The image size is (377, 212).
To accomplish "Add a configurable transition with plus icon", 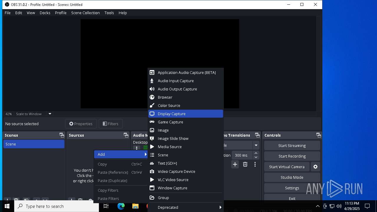I will click(x=235, y=164).
